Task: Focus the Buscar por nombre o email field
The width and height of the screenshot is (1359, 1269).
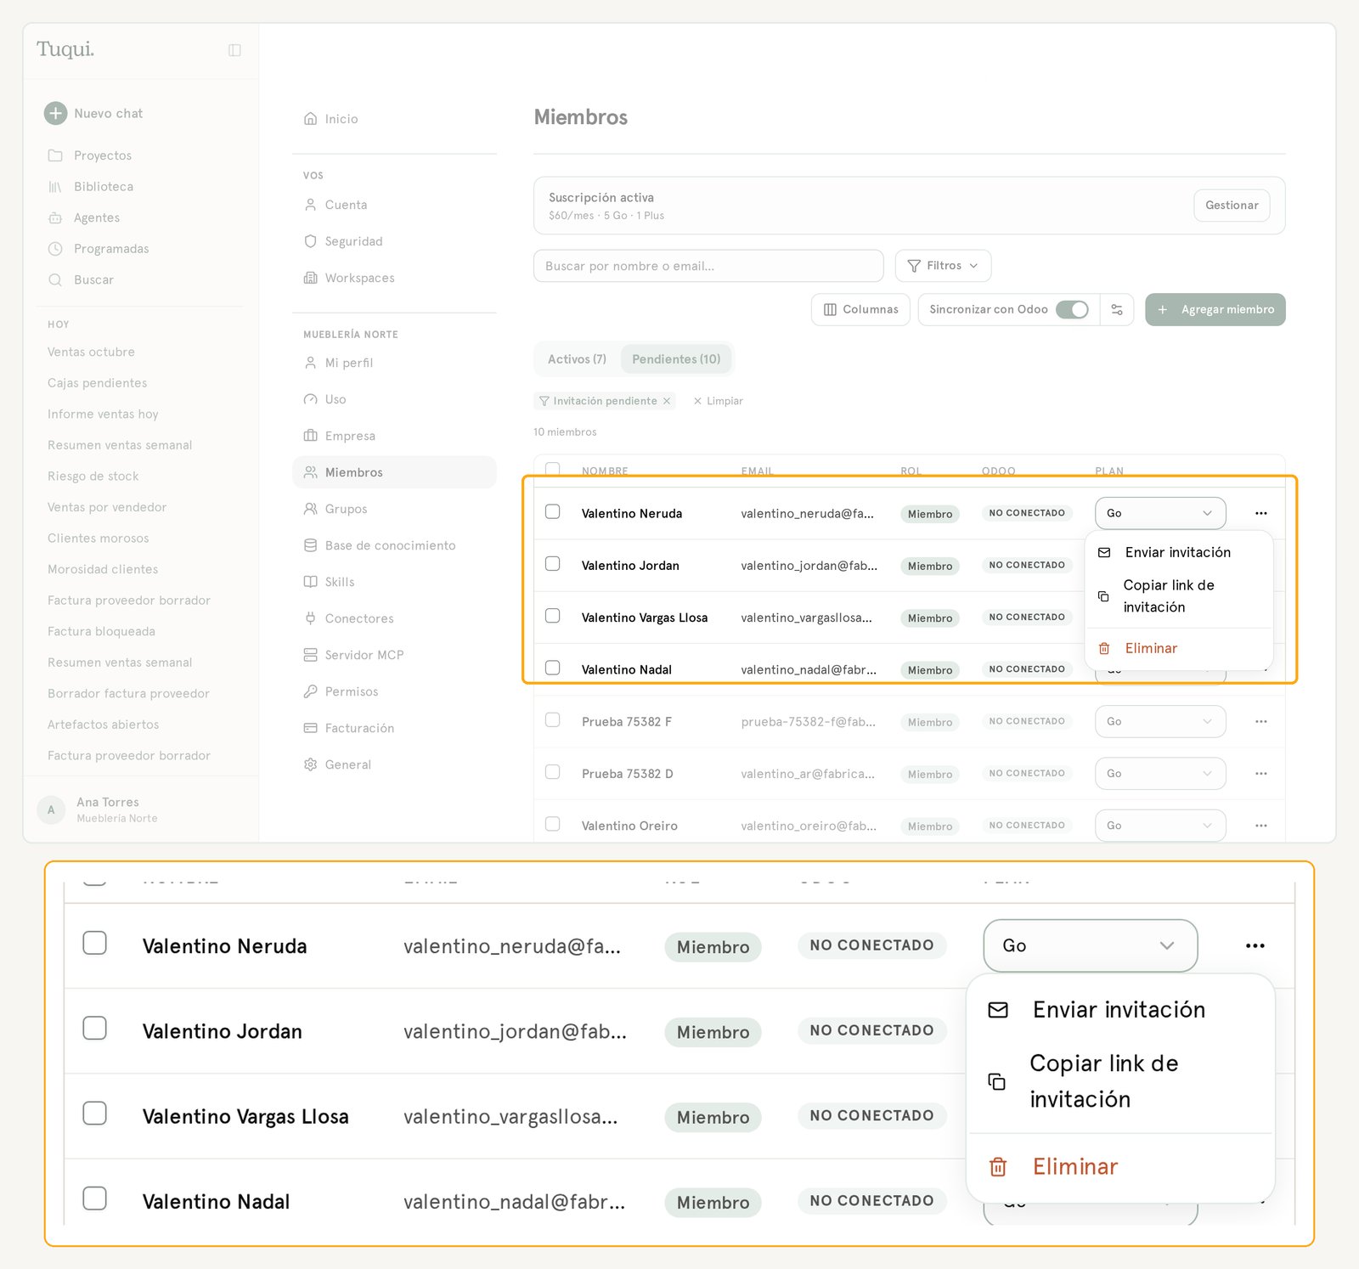Action: (x=708, y=266)
